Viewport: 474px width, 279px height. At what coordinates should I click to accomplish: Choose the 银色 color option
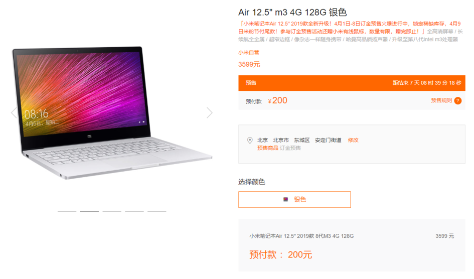294,200
